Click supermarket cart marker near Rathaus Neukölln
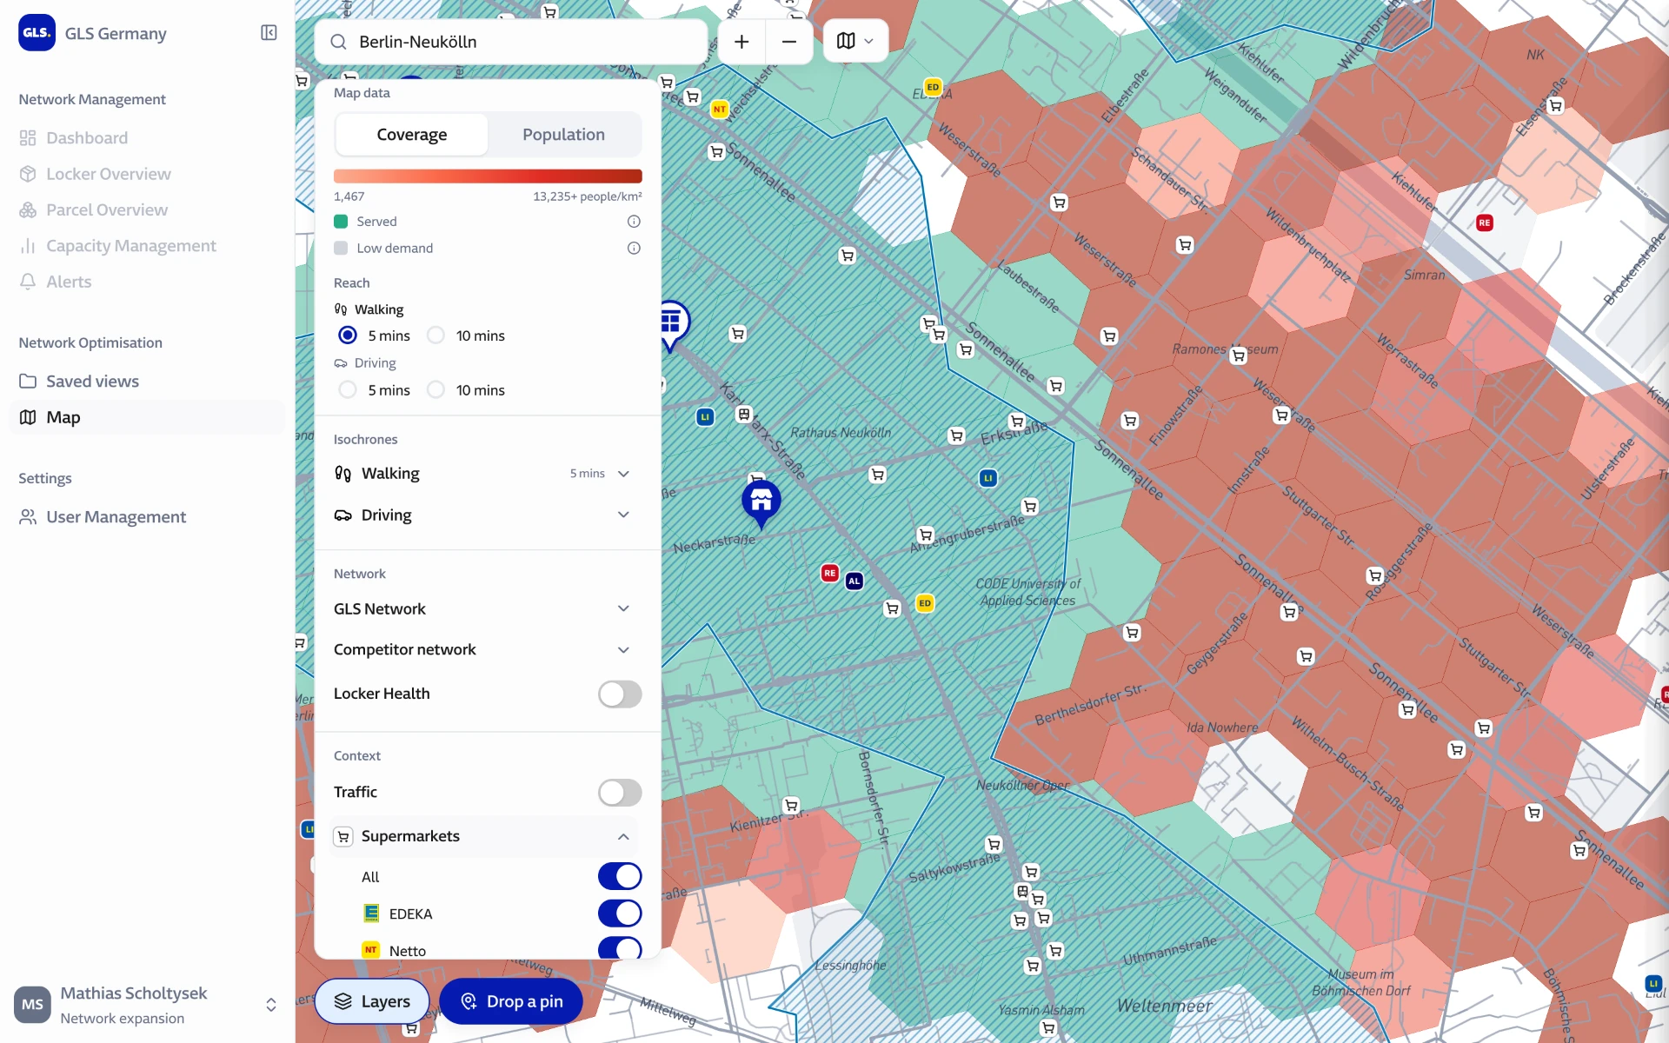The height and width of the screenshot is (1043, 1669). click(878, 475)
